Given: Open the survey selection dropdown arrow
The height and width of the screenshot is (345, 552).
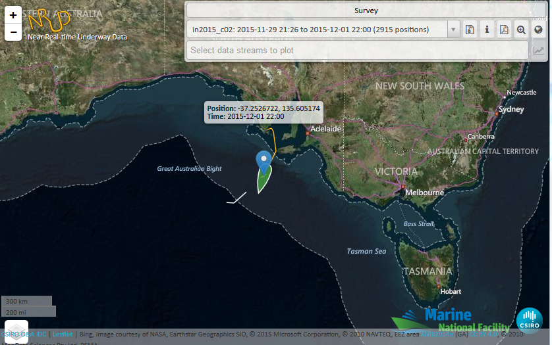Looking at the screenshot, I should coord(453,30).
